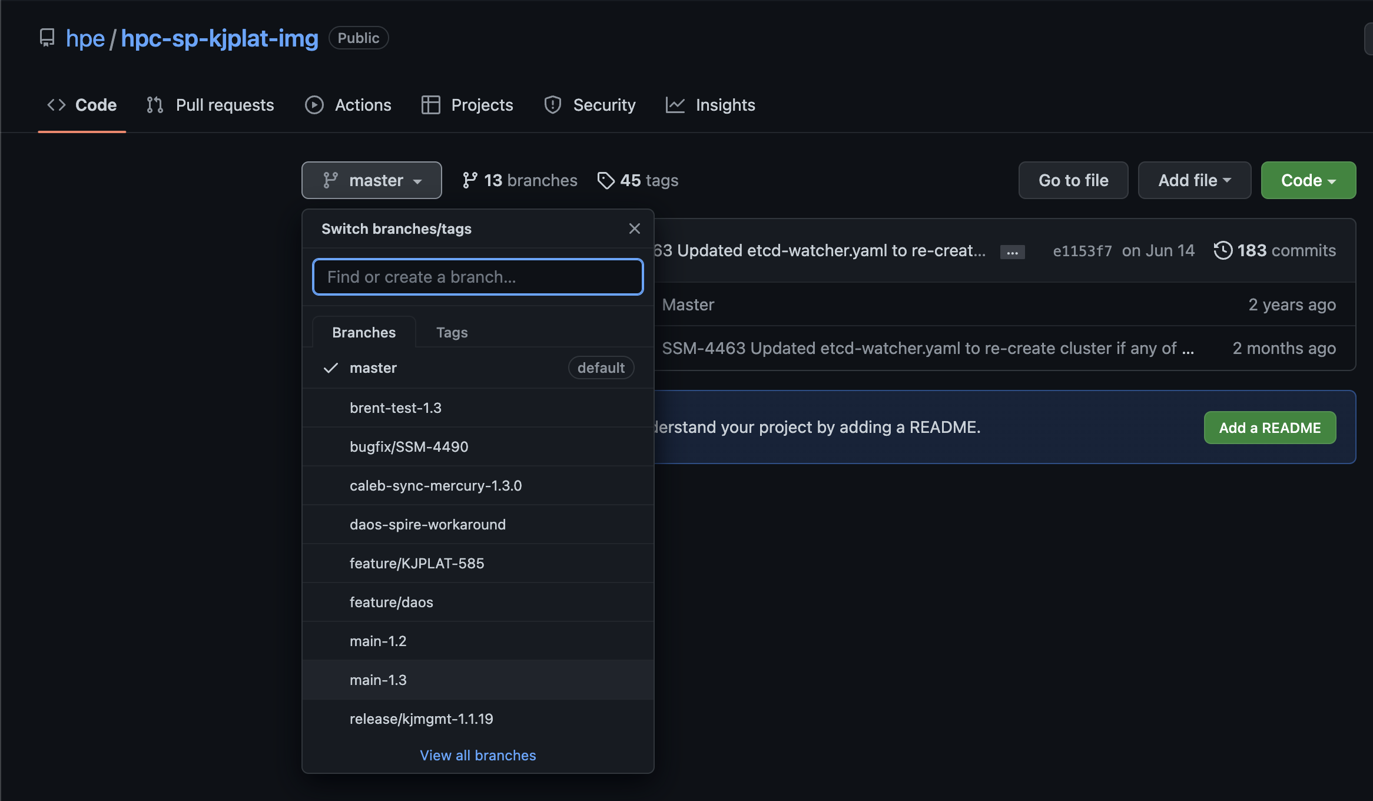The image size is (1373, 801).
Task: Select the Tags tab in the popup
Action: (452, 332)
